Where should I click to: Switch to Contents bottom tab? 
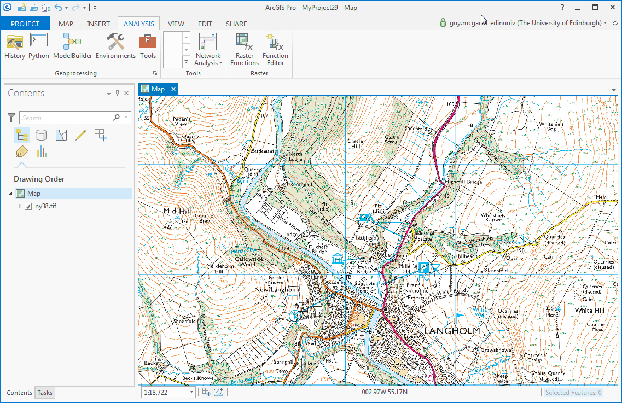[x=19, y=393]
